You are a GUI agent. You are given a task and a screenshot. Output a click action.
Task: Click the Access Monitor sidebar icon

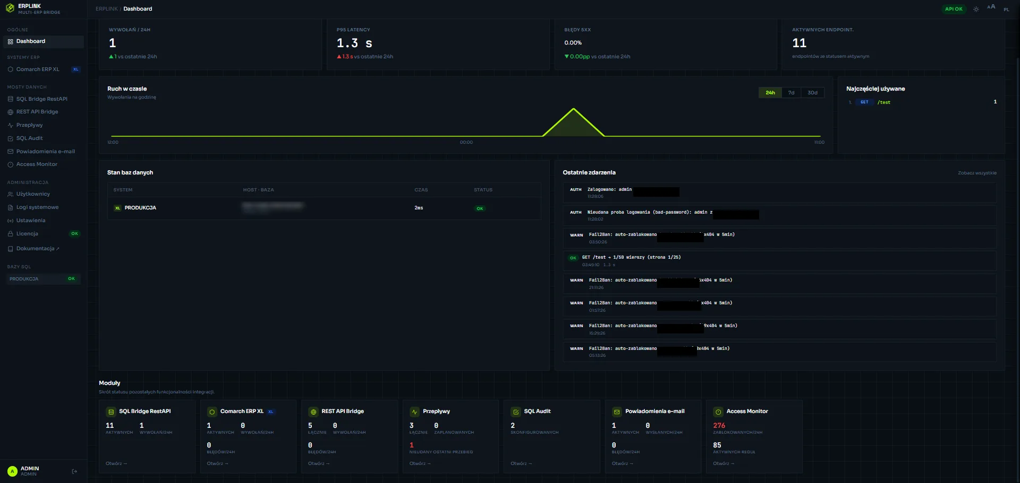click(10, 164)
